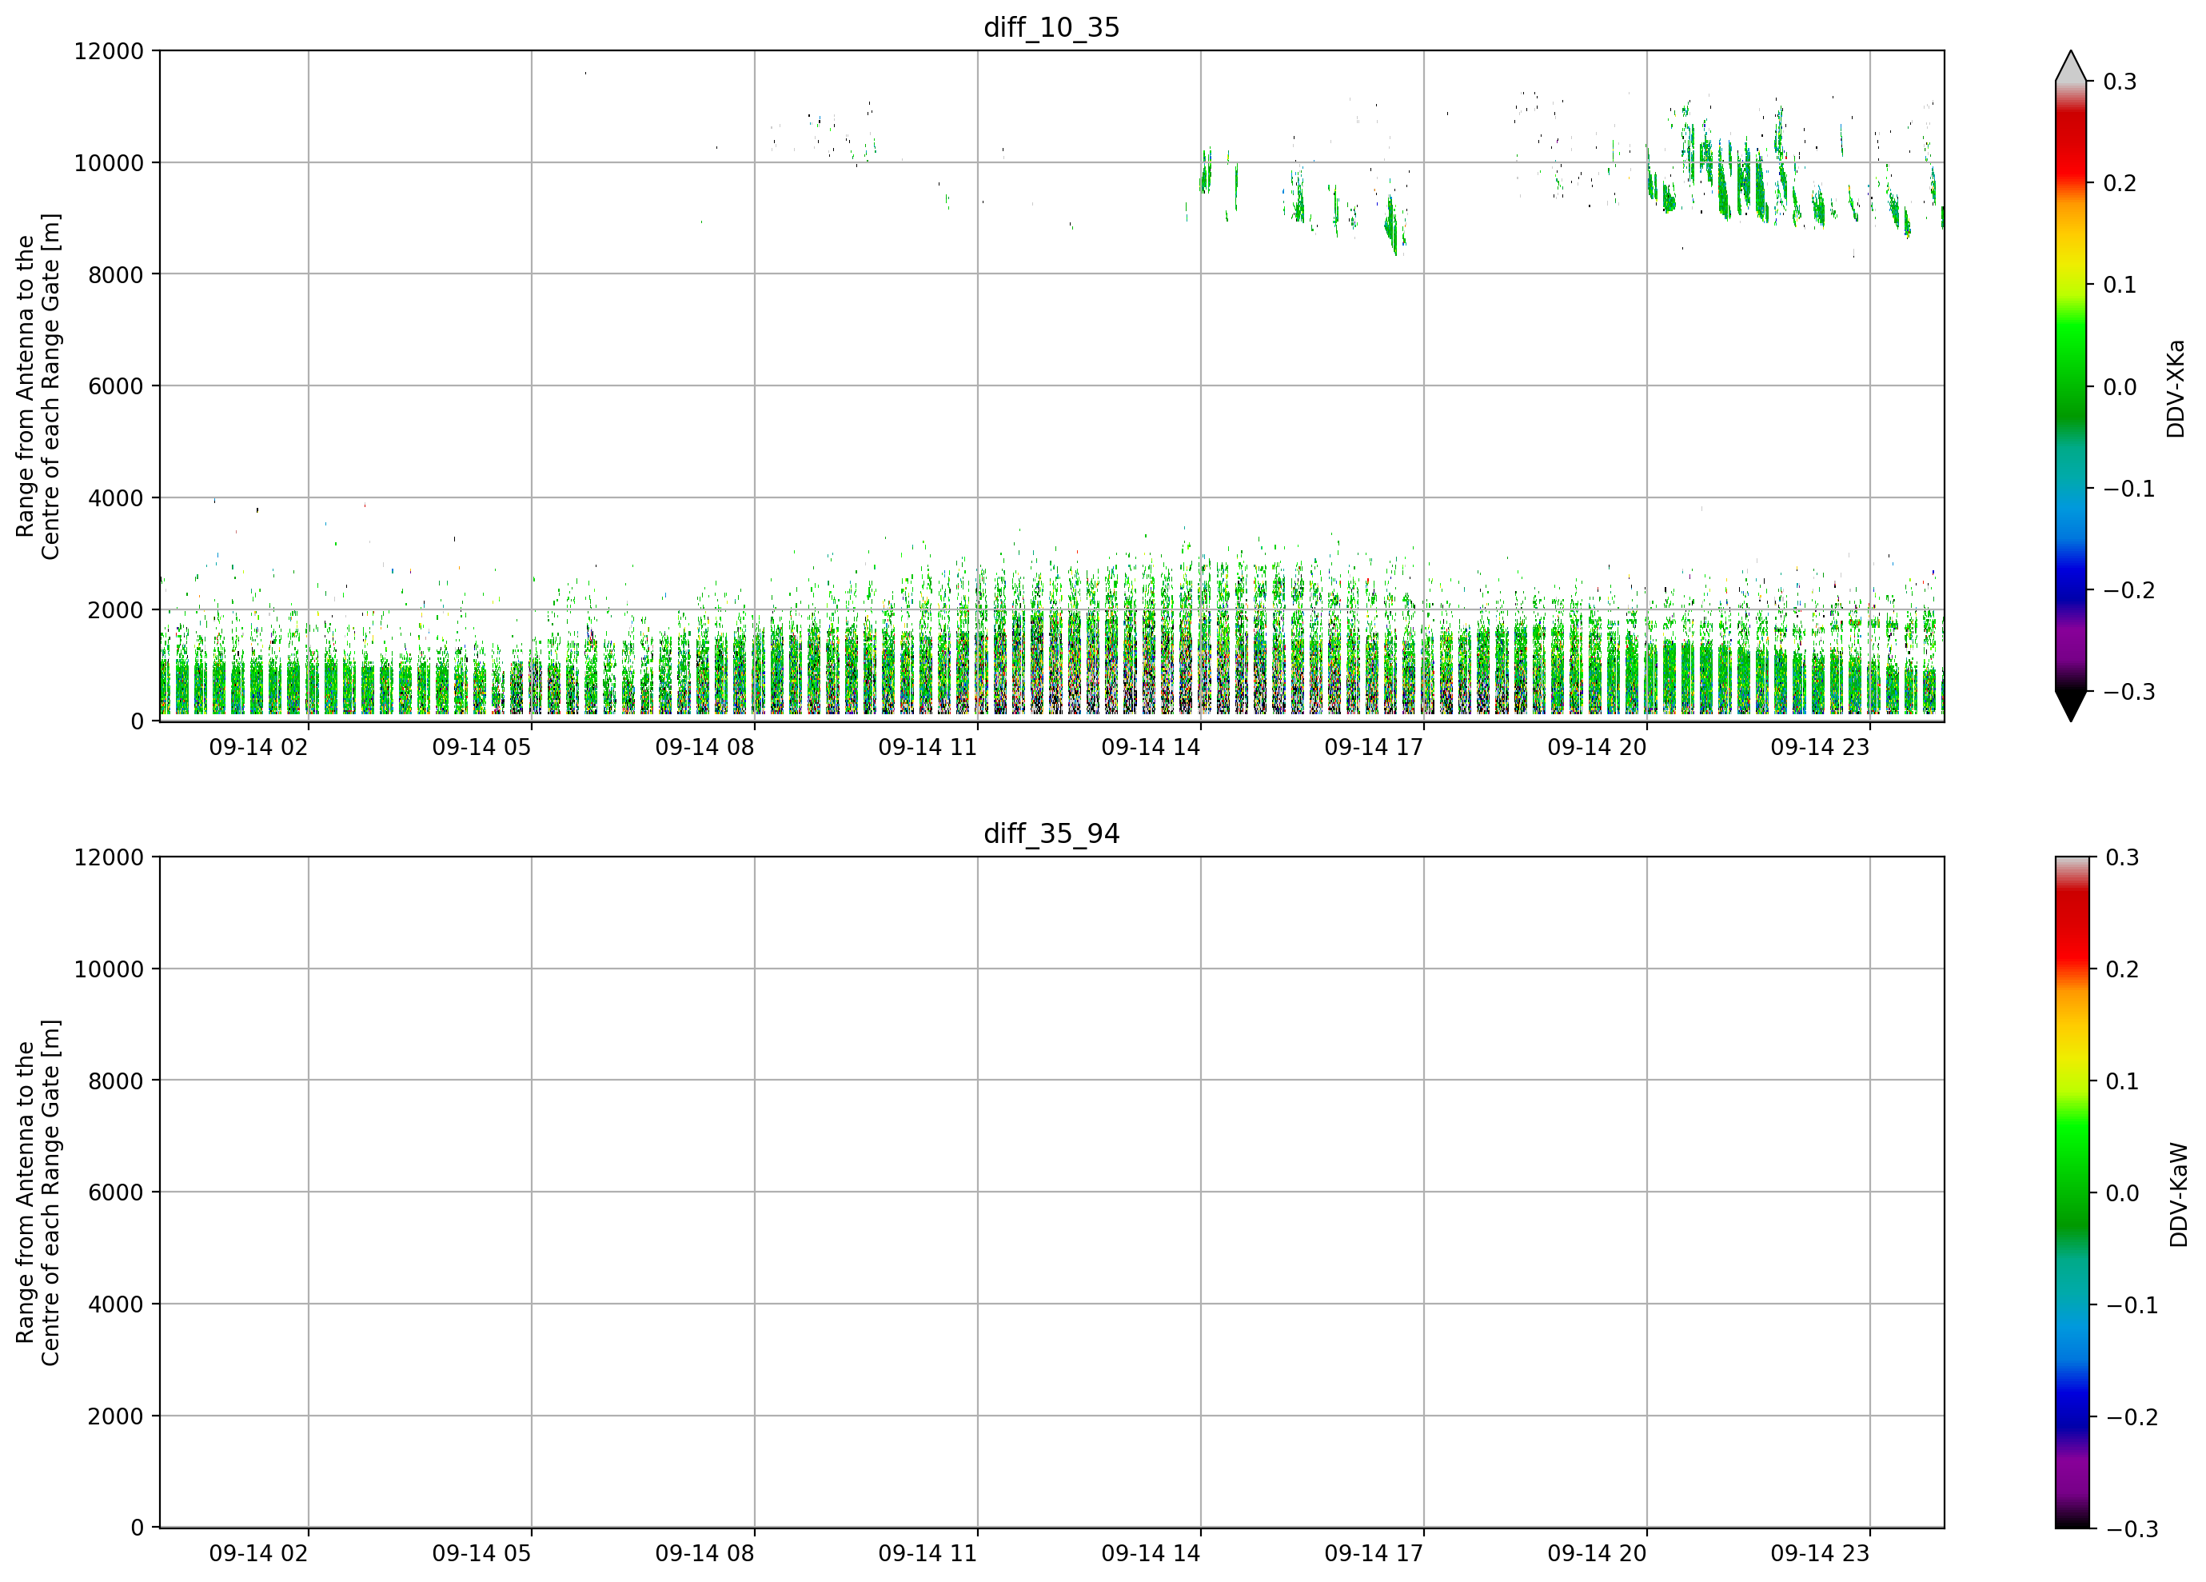Screen dimensions: 2206x1582
Task: Click '09-14 05' x-tick under diff_35_94 plot
Action: [x=481, y=1554]
